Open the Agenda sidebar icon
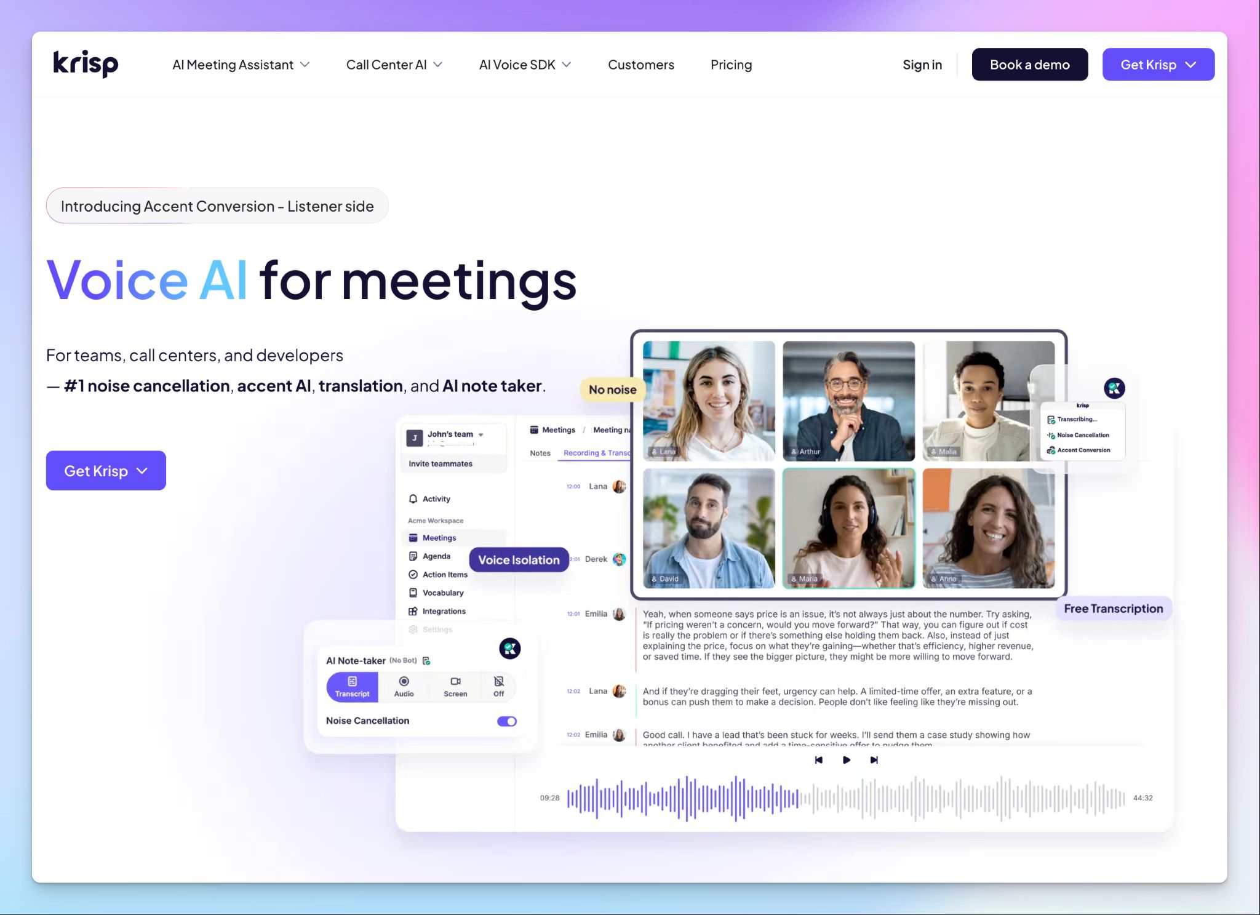This screenshot has width=1260, height=915. [x=413, y=556]
